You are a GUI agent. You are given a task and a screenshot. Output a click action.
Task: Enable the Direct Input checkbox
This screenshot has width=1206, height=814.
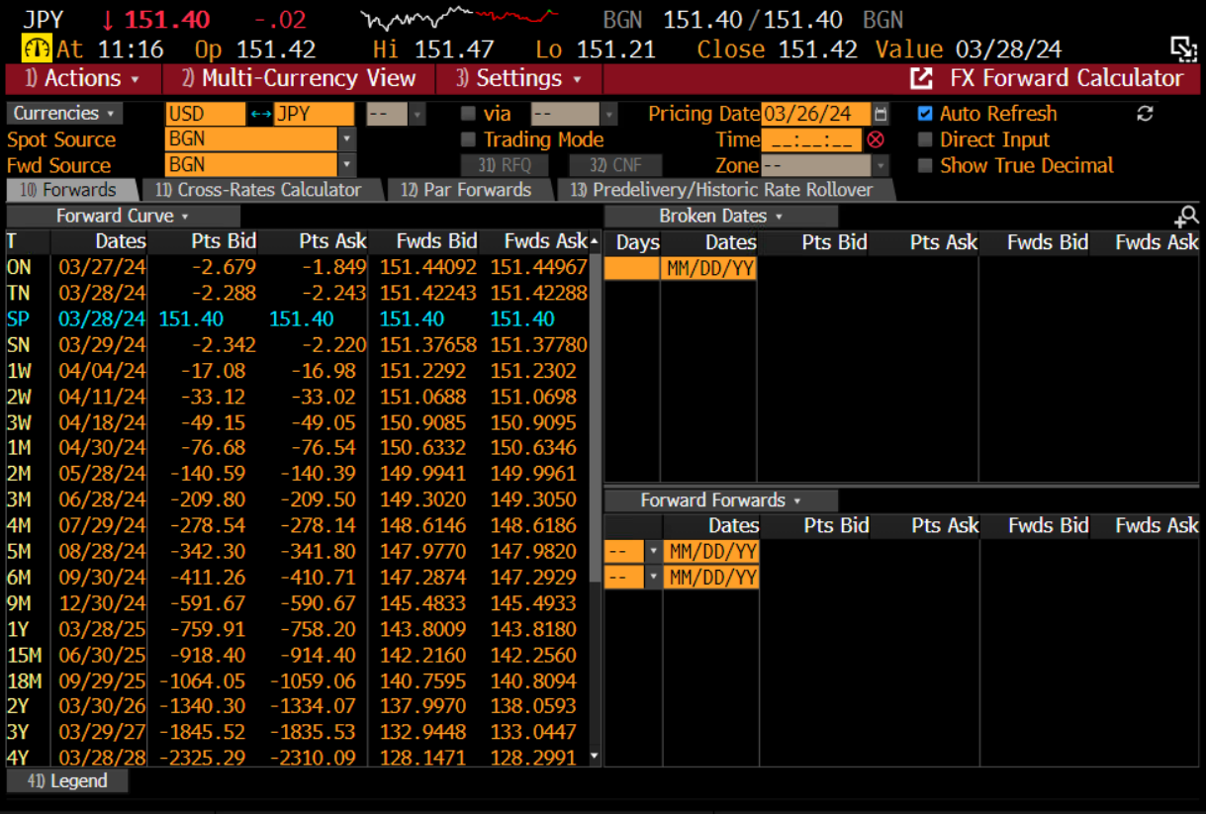pos(925,140)
